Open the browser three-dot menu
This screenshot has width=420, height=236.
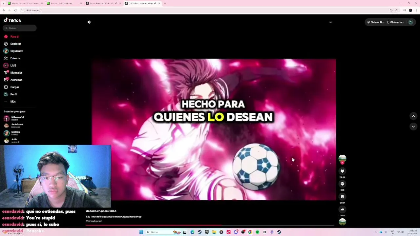(416, 10)
